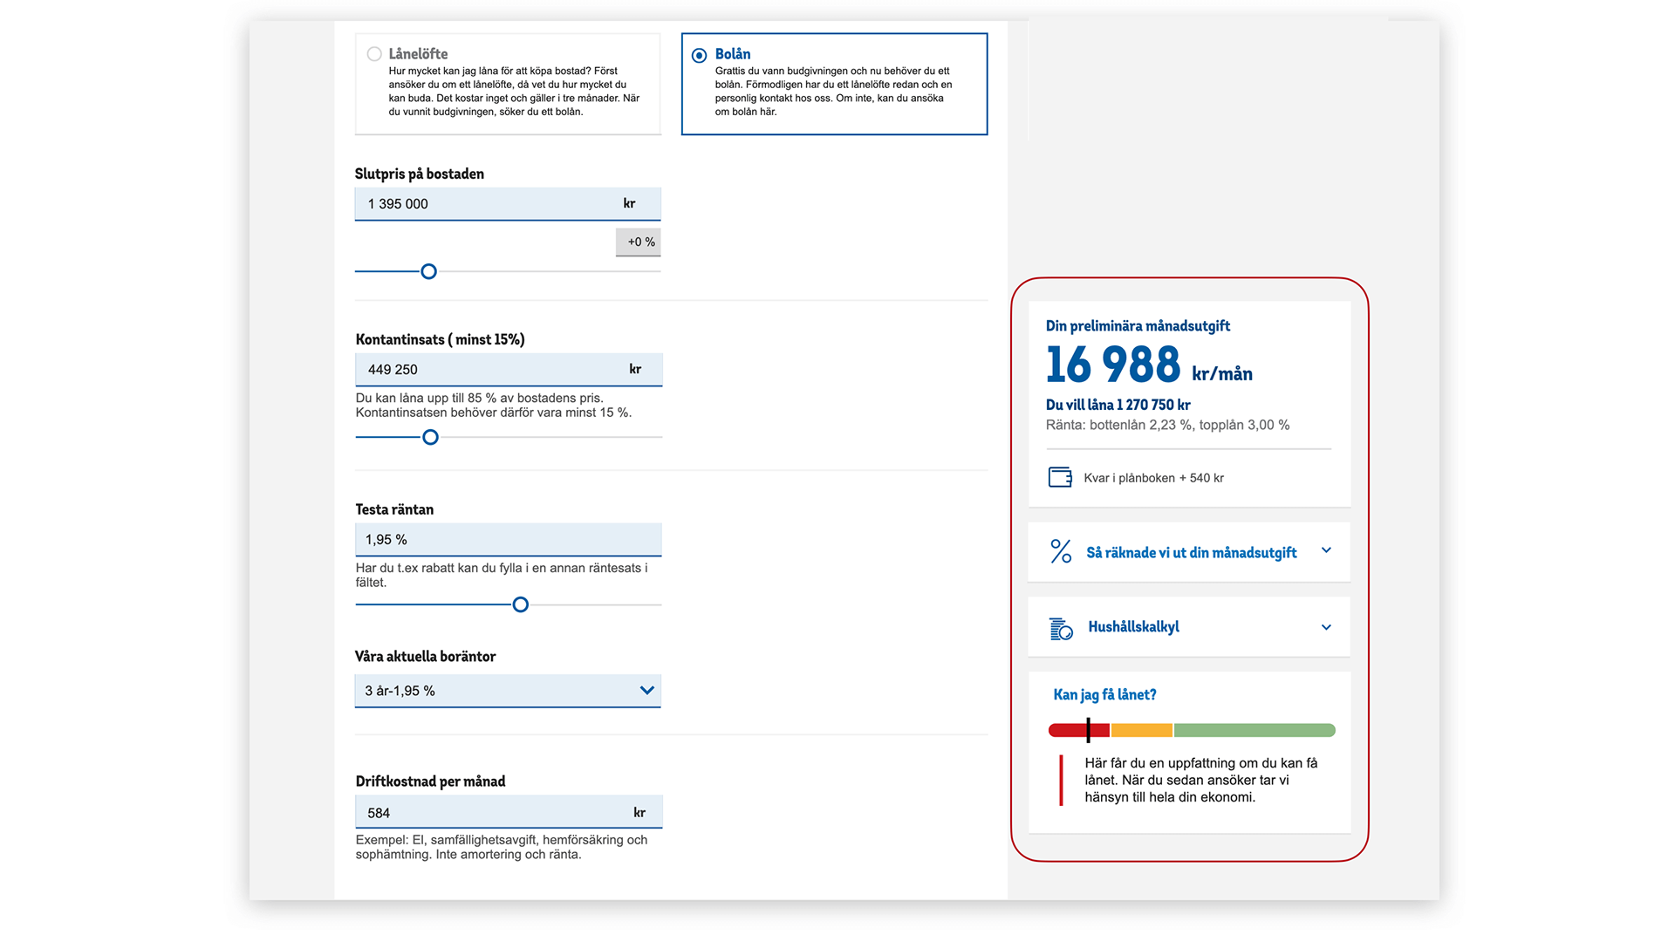The width and height of the screenshot is (1675, 935).
Task: Click the Hushållskalkyl heading text
Action: point(1133,627)
